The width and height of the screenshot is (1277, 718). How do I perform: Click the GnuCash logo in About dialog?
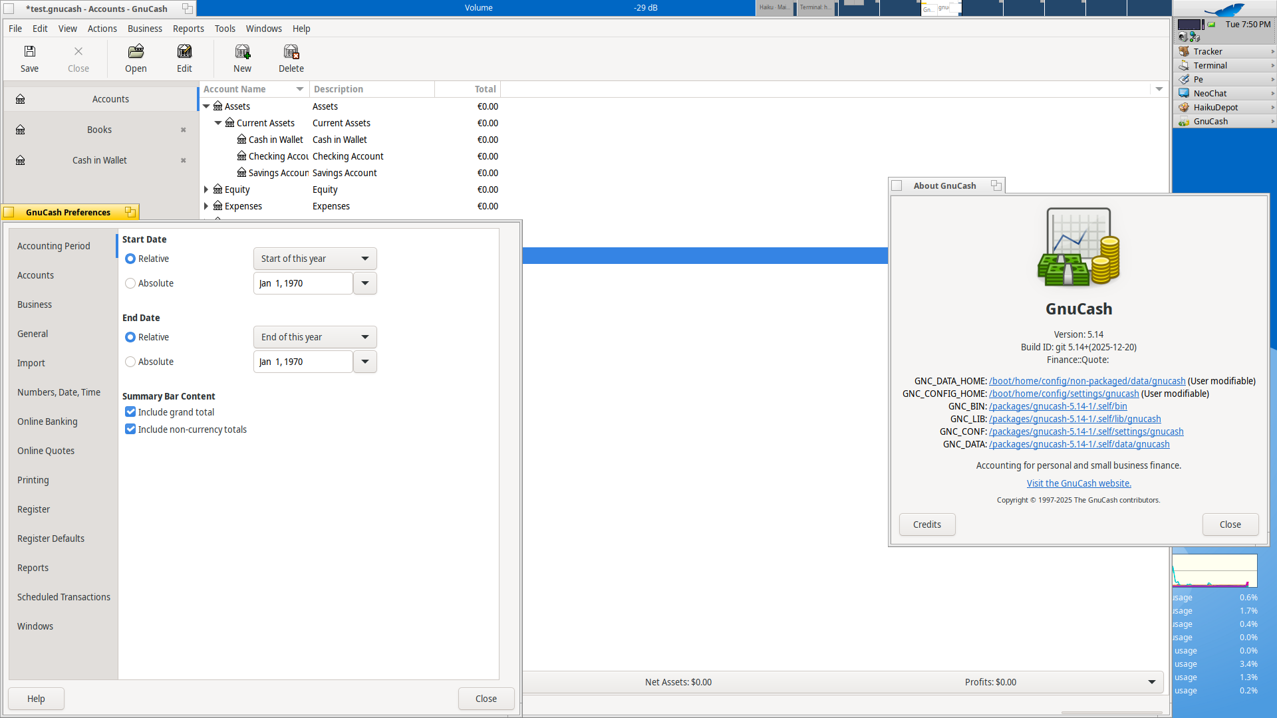coord(1078,247)
